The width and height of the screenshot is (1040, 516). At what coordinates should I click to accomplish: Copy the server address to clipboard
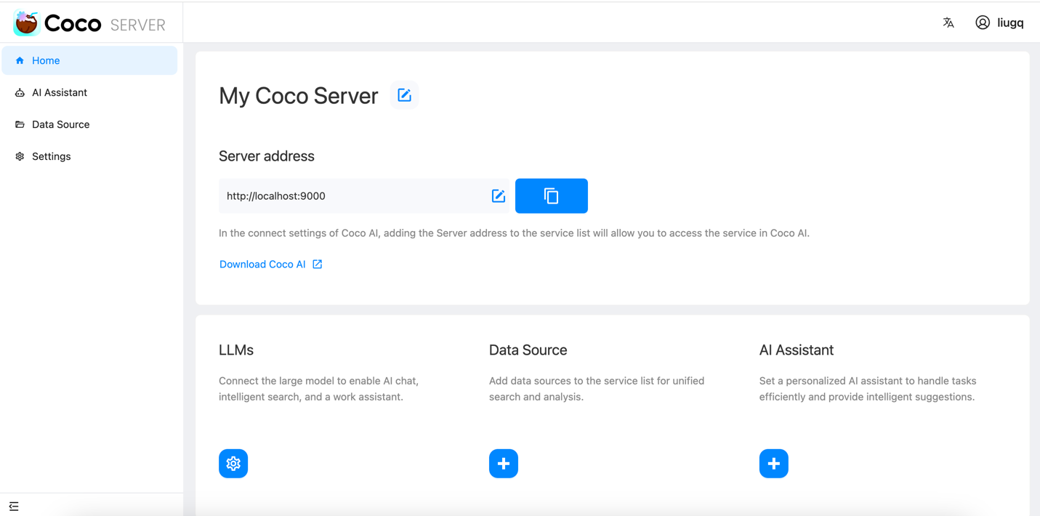(551, 195)
